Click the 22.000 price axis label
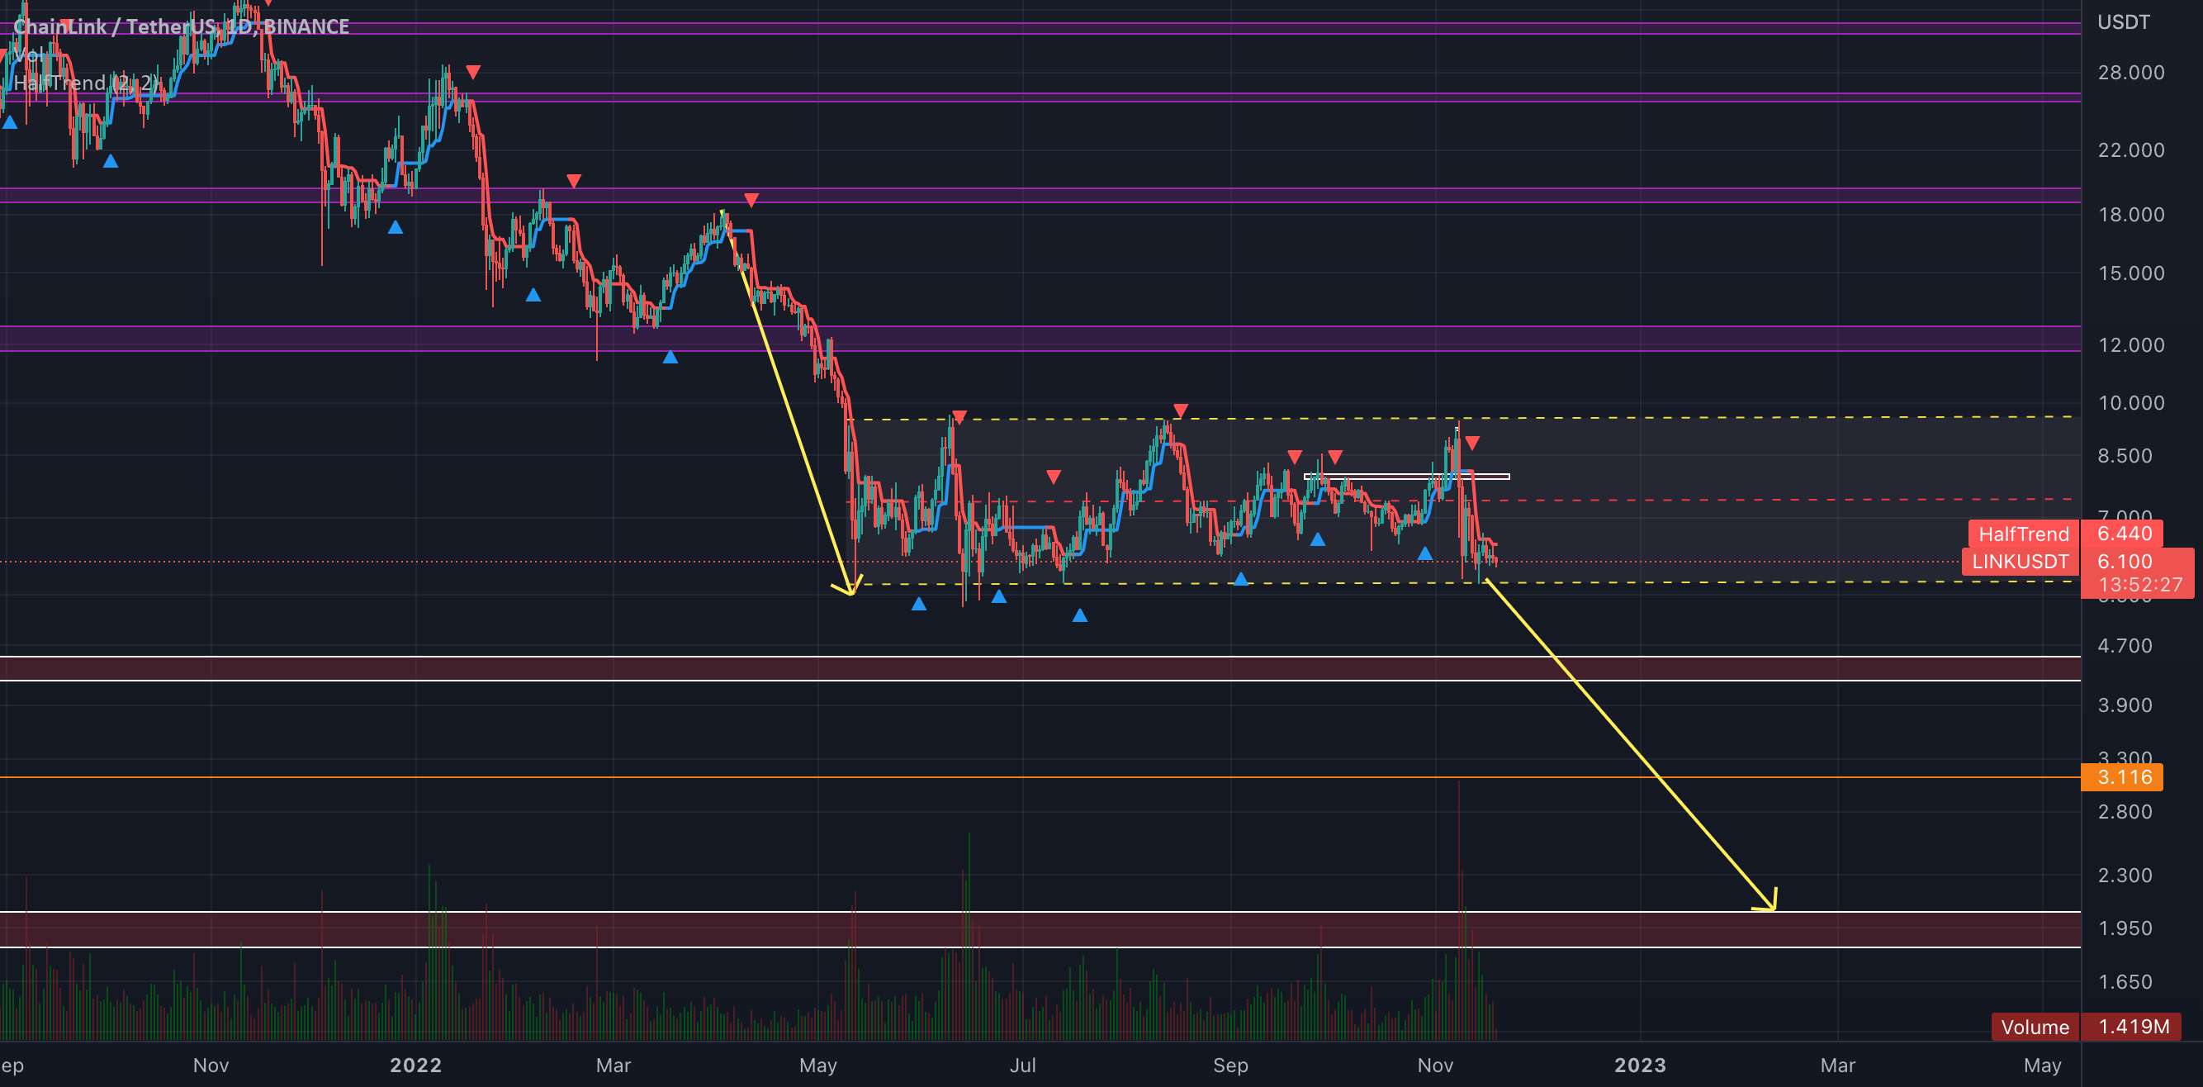Viewport: 2203px width, 1087px height. 2130,150
